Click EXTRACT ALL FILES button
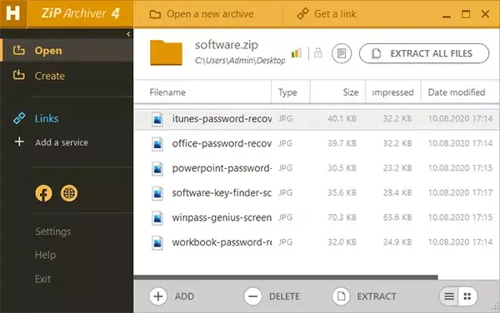This screenshot has width=500, height=313. 424,53
